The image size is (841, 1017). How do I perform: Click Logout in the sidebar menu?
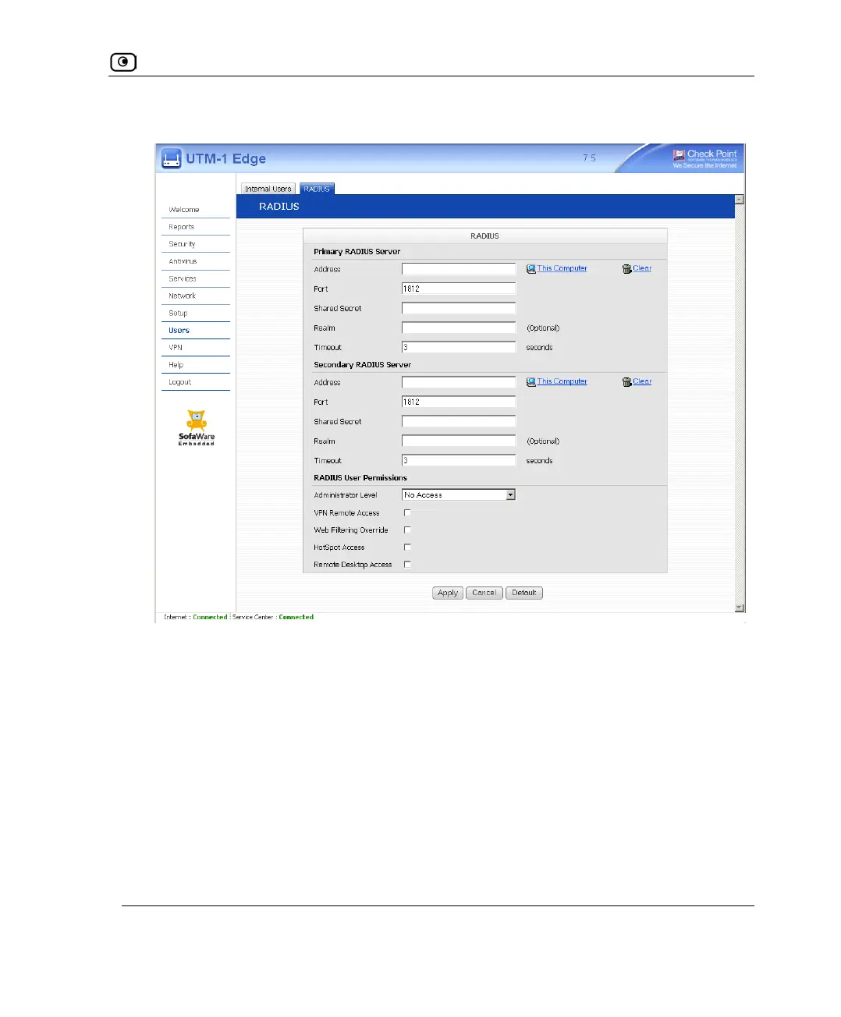[x=180, y=382]
